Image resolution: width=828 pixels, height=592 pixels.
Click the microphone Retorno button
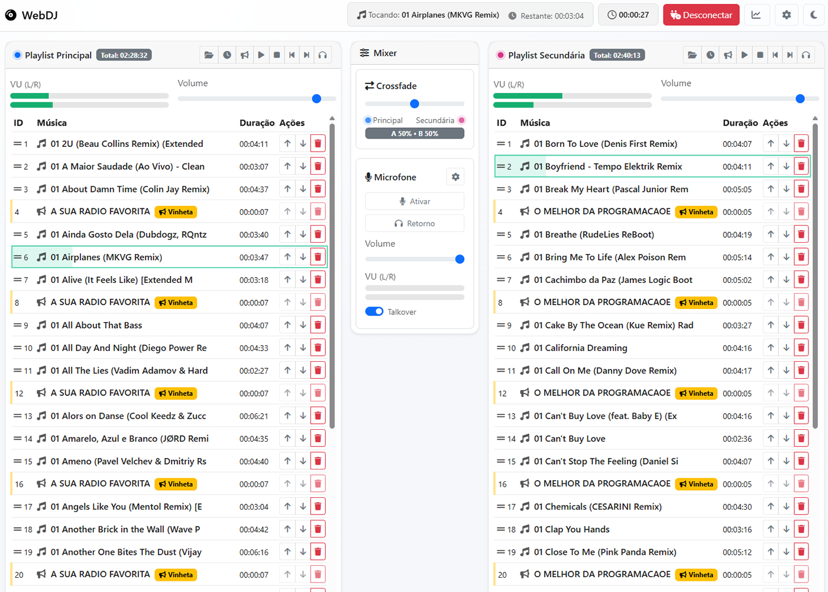click(415, 224)
